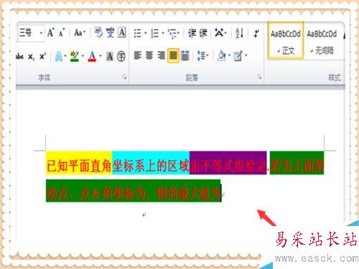Open the 段落 (Paragraph) dialog launcher
The width and height of the screenshot is (359, 269).
pos(259,77)
